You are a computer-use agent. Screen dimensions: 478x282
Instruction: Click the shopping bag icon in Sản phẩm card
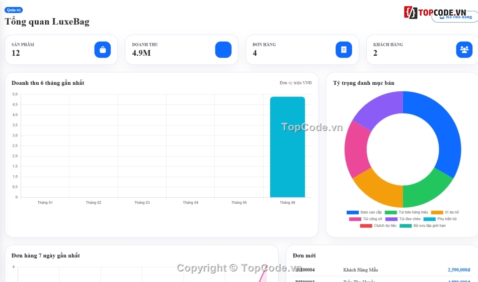(103, 50)
